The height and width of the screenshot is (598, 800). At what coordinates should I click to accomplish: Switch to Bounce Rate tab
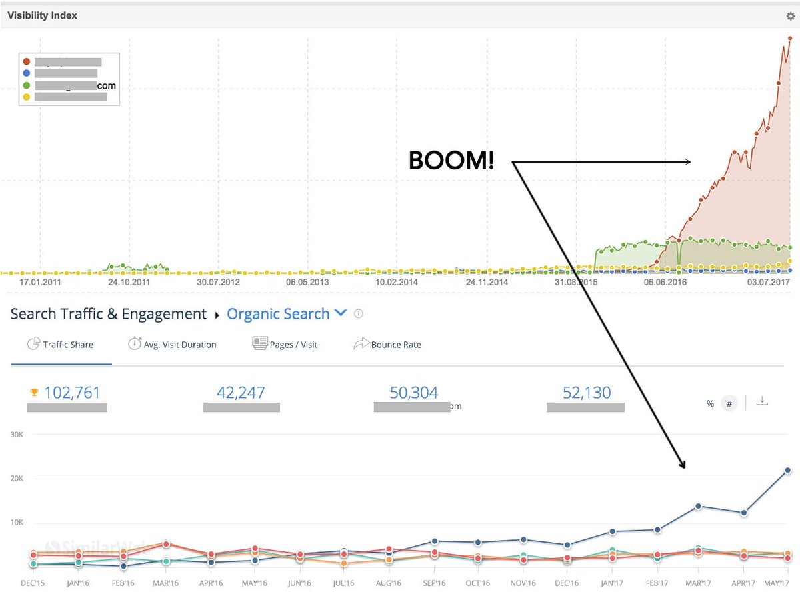[387, 345]
